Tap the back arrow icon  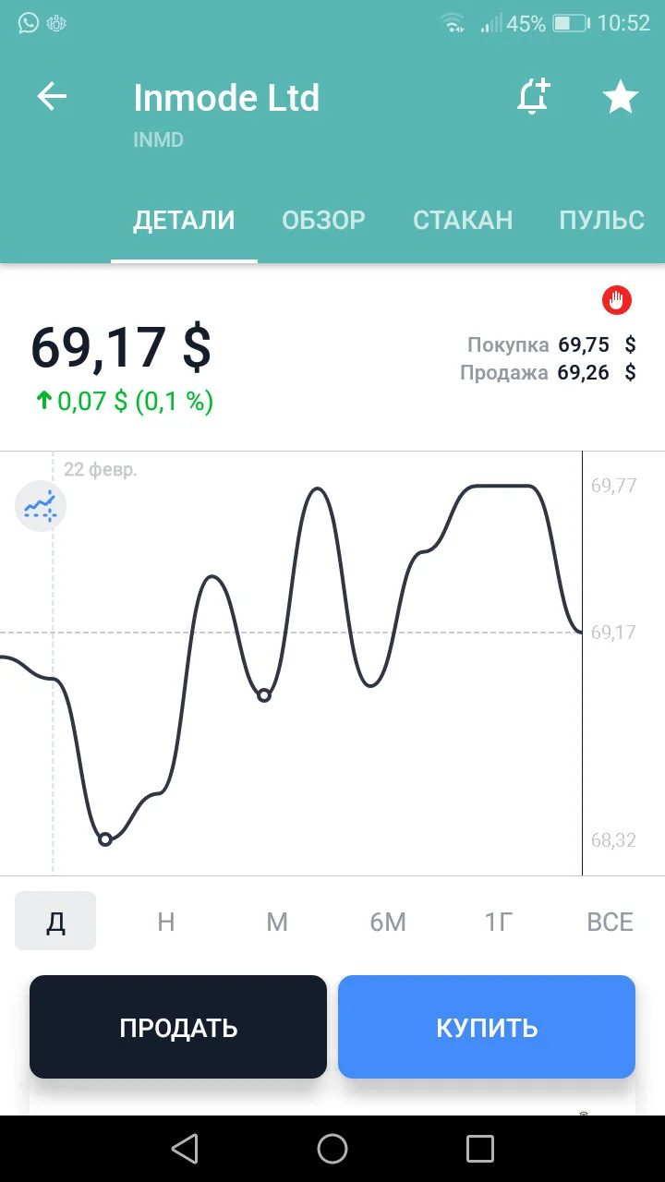pyautogui.click(x=52, y=97)
